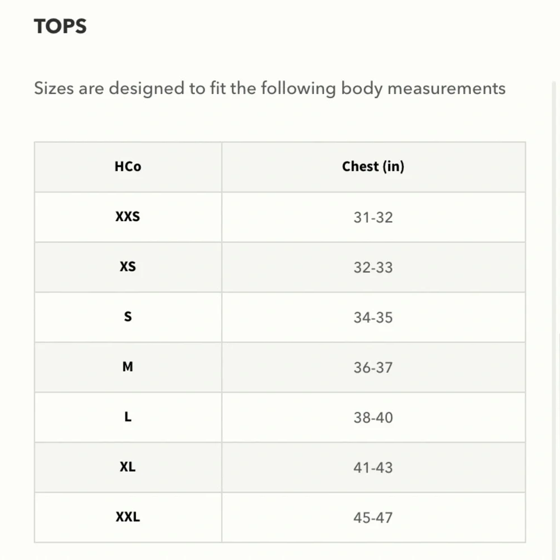
Task: Click the XL size row label
Action: click(x=128, y=467)
